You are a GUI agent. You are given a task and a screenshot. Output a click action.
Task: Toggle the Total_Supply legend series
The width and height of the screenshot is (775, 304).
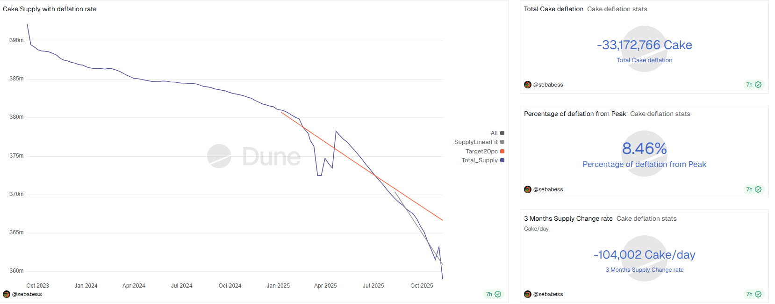(480, 160)
